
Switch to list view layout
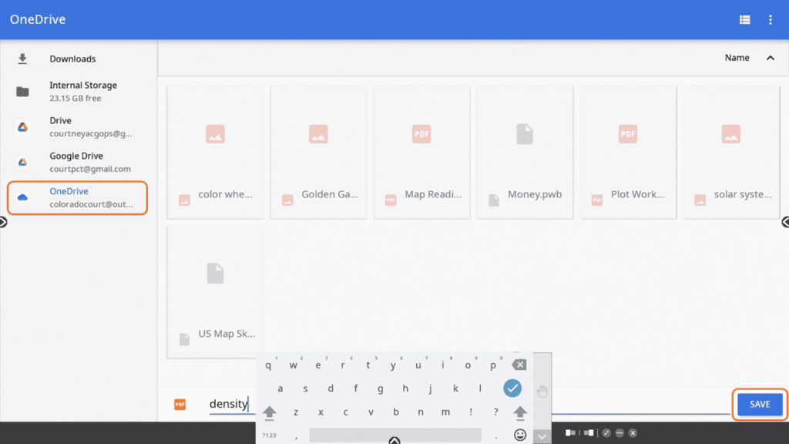click(744, 20)
